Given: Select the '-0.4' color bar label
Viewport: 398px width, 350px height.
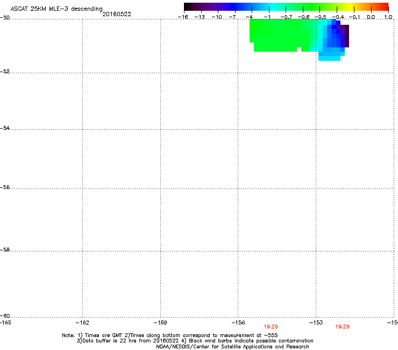Looking at the screenshot, I should click(338, 17).
